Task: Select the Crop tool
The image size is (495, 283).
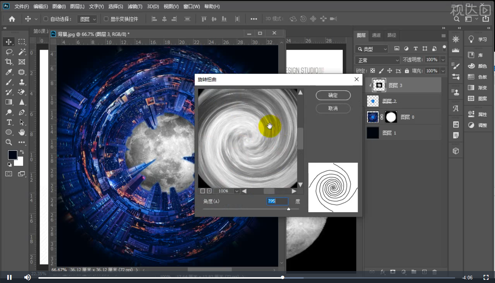Action: click(9, 62)
